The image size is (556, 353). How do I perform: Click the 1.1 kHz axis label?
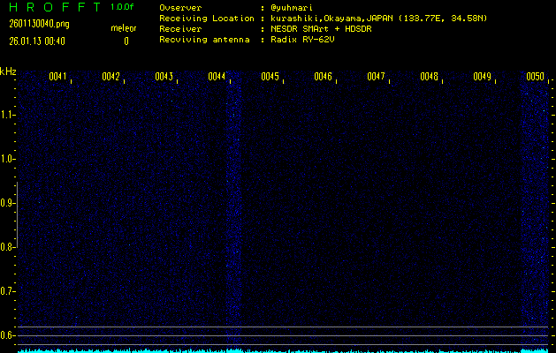point(6,115)
